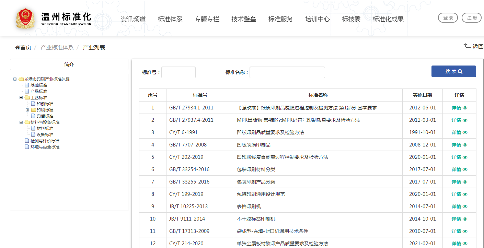This screenshot has width=484, height=248.
Task: Click the magnifier icon on the 搜索 button
Action: 460,71
